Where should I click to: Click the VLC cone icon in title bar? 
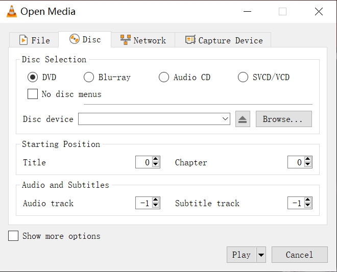(11, 12)
